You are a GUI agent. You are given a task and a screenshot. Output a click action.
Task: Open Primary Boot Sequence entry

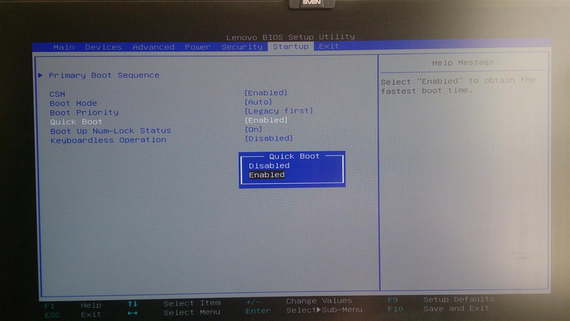pos(104,76)
